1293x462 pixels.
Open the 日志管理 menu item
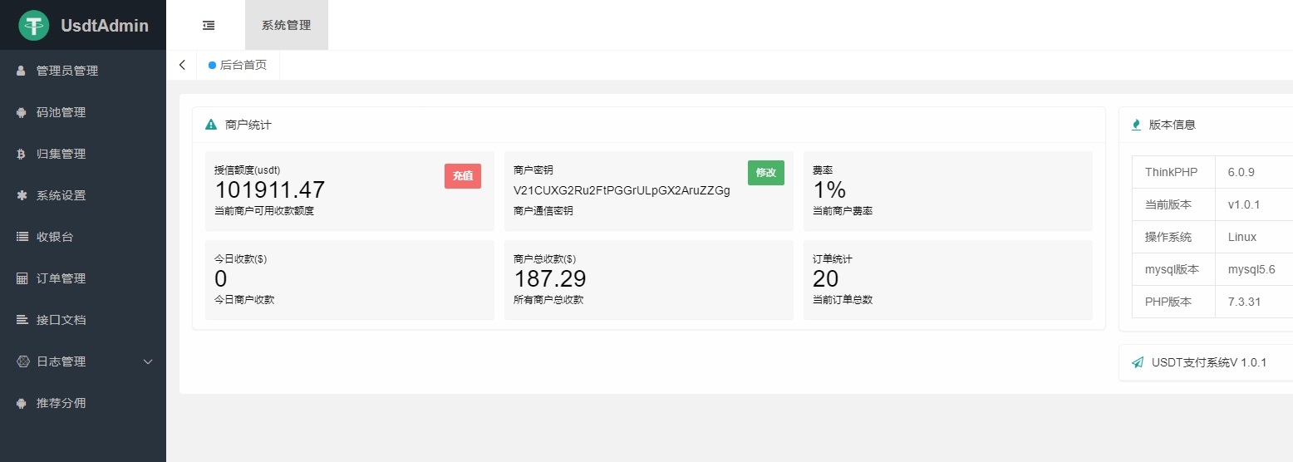click(x=61, y=361)
